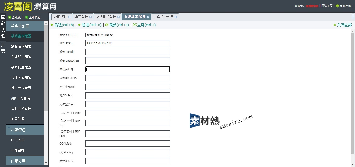Click the 后退(ctrl+b) link
Viewport: 355px width, 167px height.
point(64,25)
